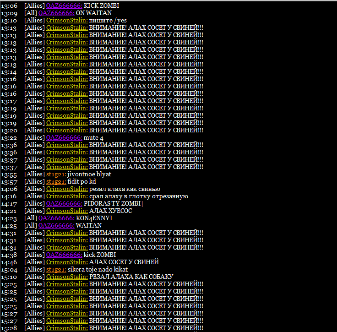The image size is (337, 332).
Task: Click the 'mute 4' message text
Action: pyautogui.click(x=93, y=137)
